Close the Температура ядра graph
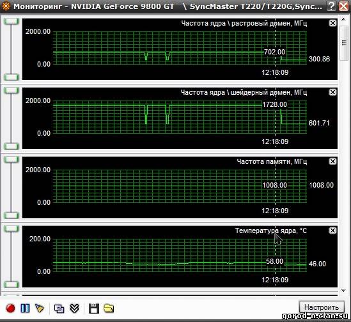Screen dimensions: 351x322 tap(332, 230)
